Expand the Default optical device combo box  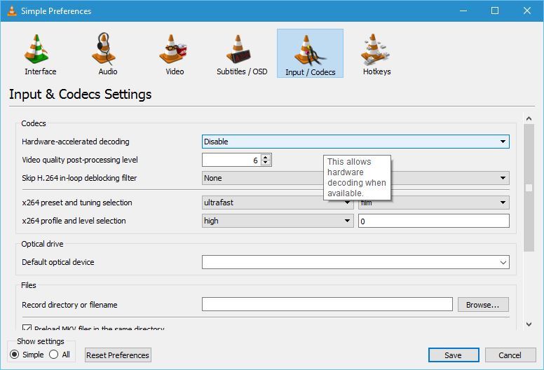[355, 262]
